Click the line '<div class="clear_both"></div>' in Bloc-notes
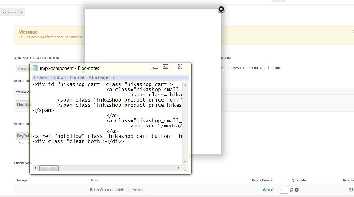This screenshot has height=197, width=354. tap(79, 141)
